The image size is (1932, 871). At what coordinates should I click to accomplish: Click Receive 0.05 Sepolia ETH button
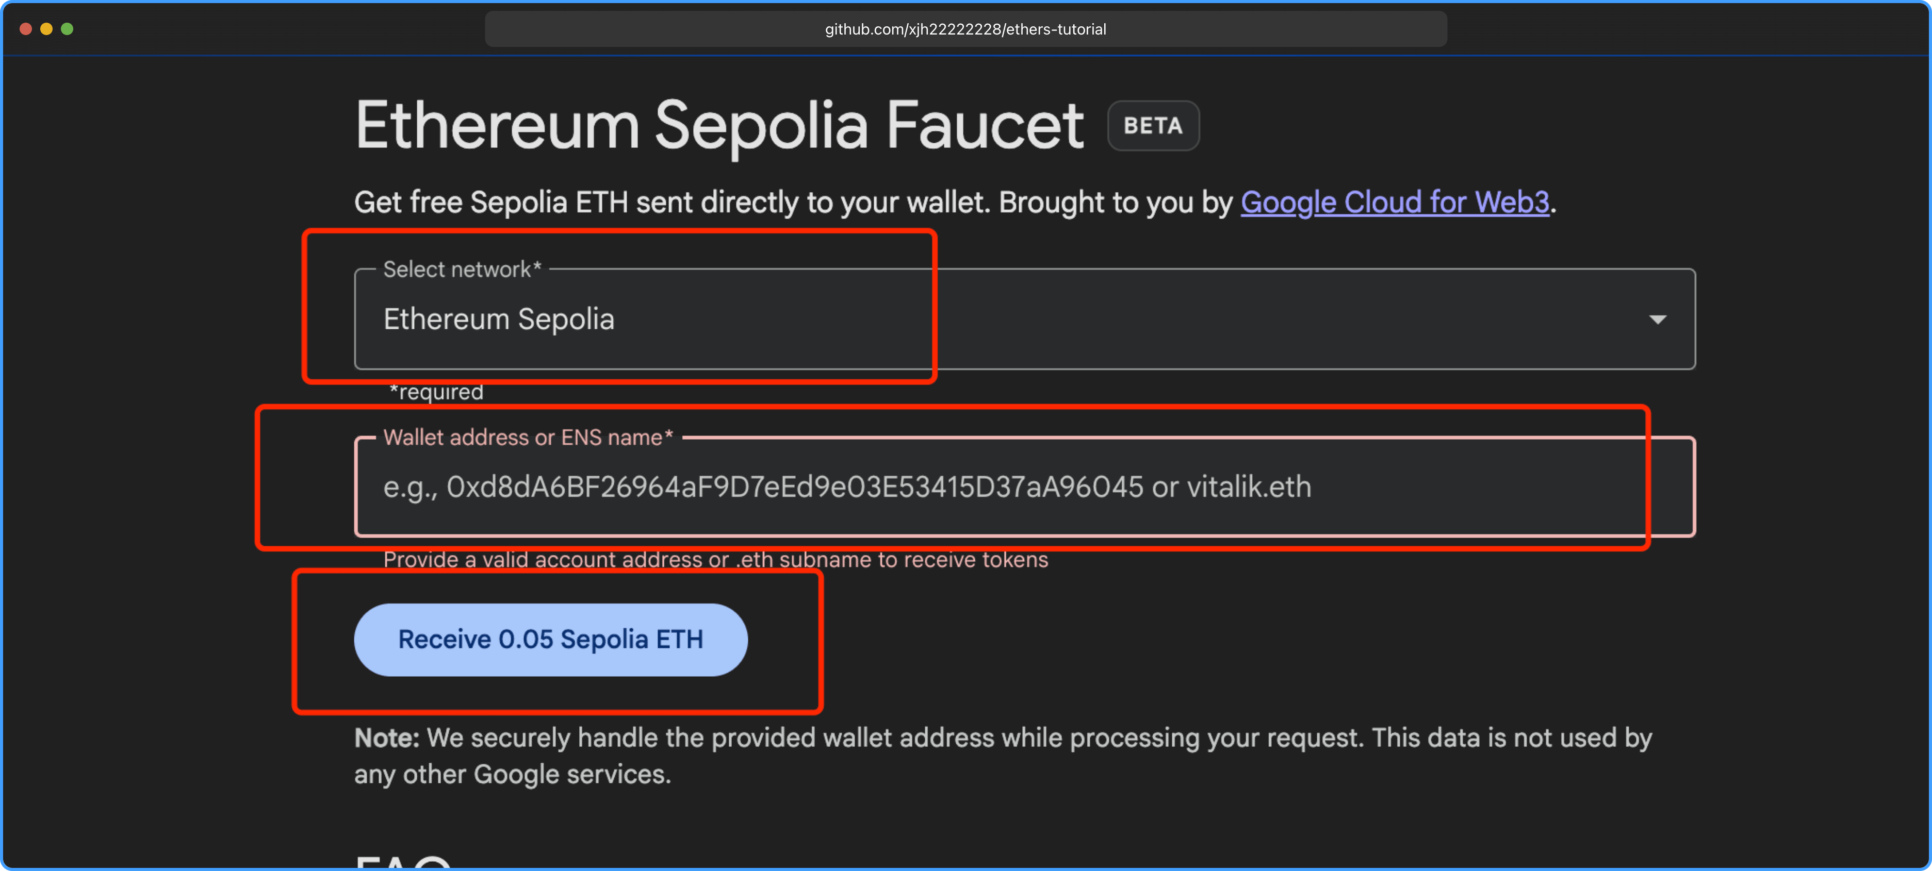point(550,640)
